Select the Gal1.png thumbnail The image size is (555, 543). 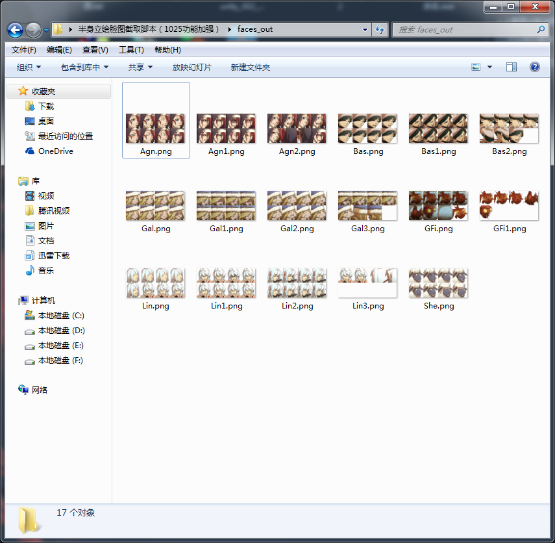click(226, 206)
